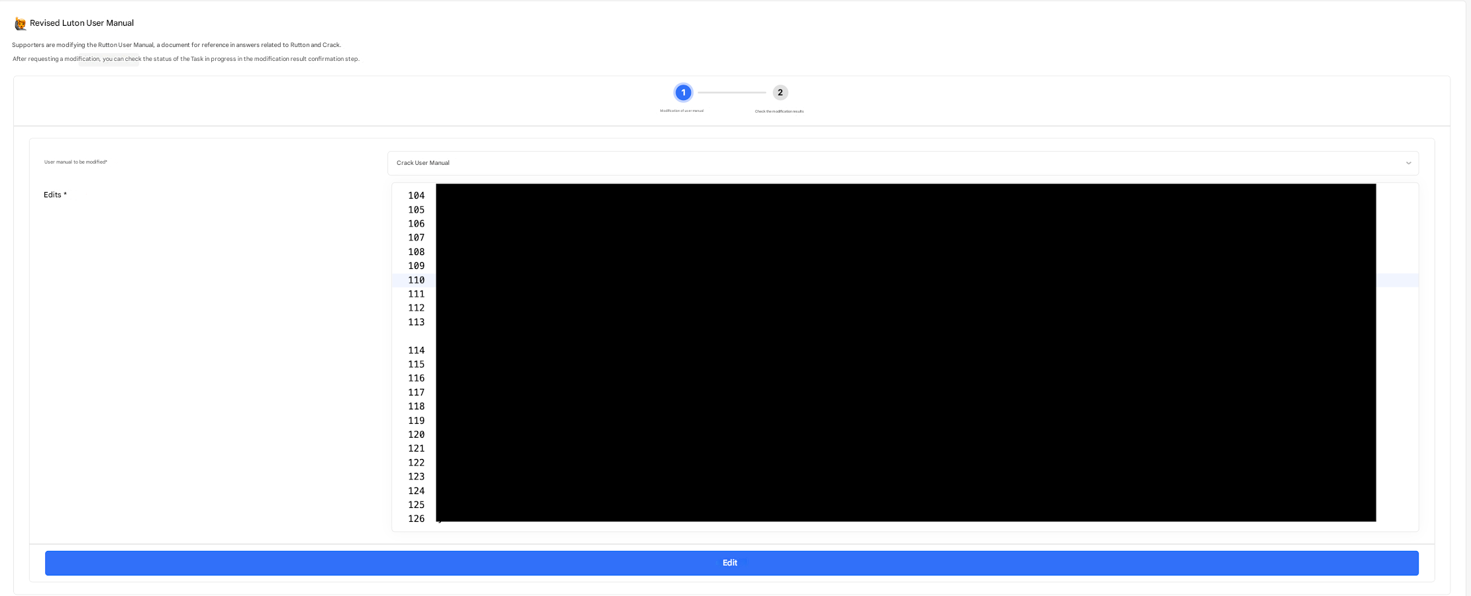Click the dropdown chevron arrow of manual selector
The image size is (1471, 596).
[1408, 163]
